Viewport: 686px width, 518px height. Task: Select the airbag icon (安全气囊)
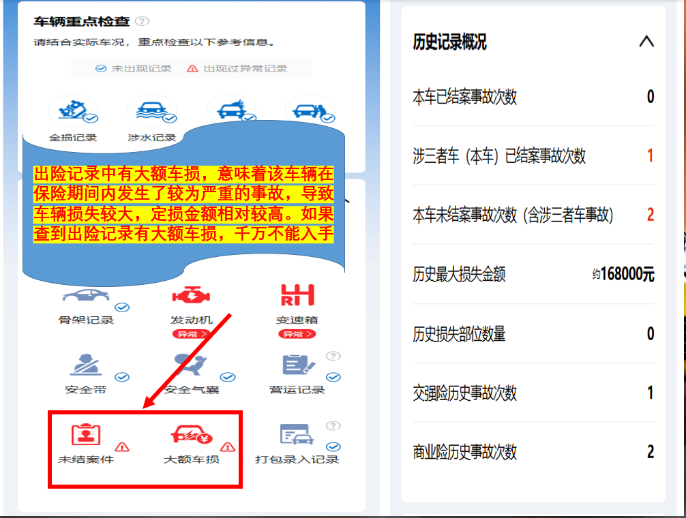tap(191, 365)
